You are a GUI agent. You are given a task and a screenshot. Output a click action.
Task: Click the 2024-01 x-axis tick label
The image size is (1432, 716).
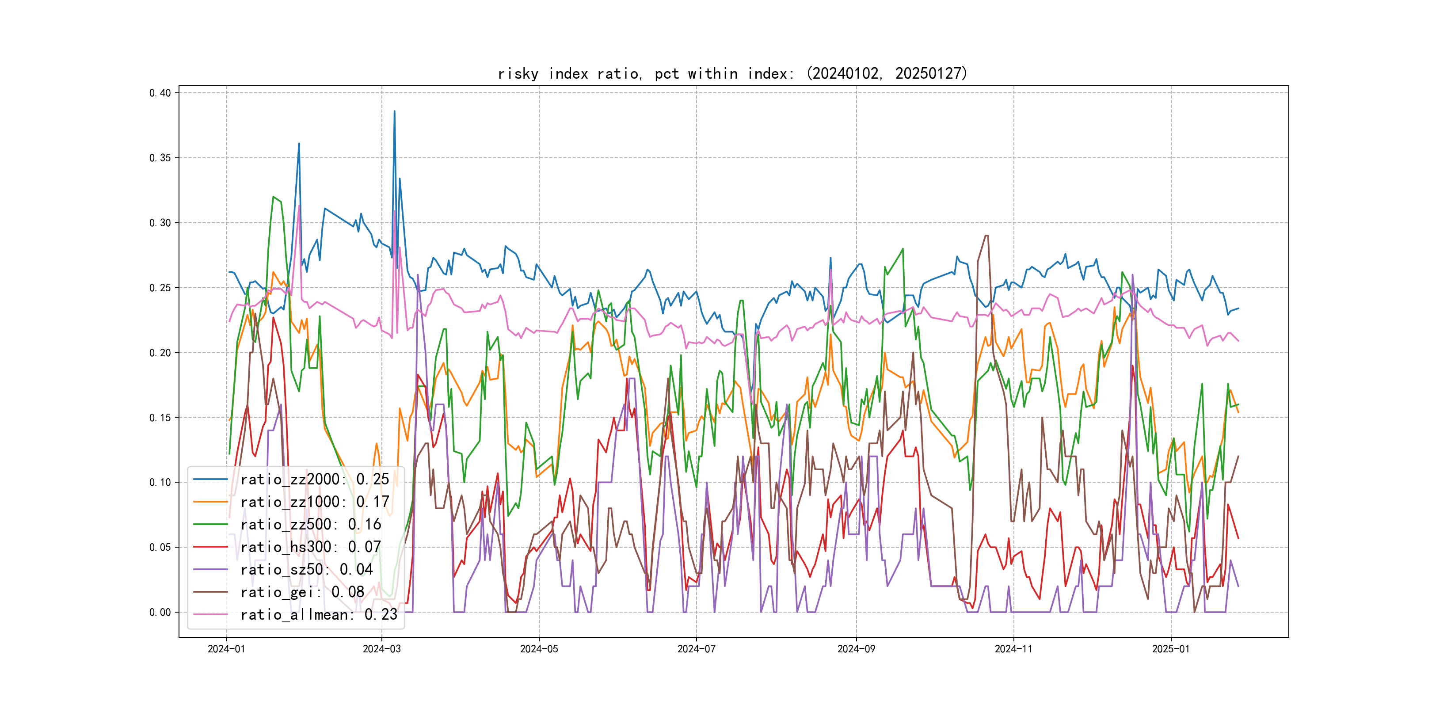point(226,649)
